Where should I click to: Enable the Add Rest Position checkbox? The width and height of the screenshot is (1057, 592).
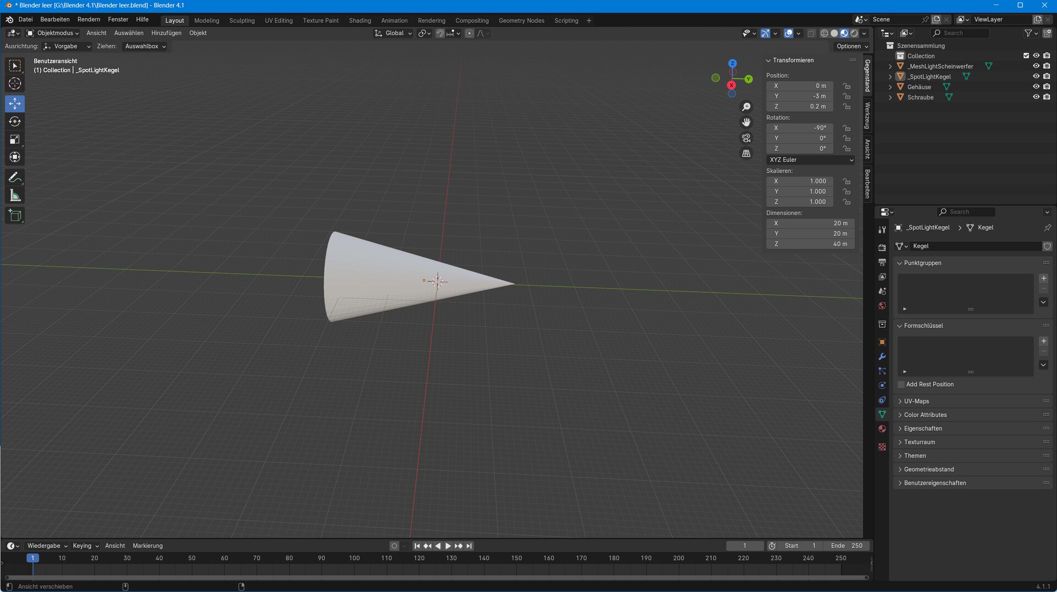tap(901, 384)
